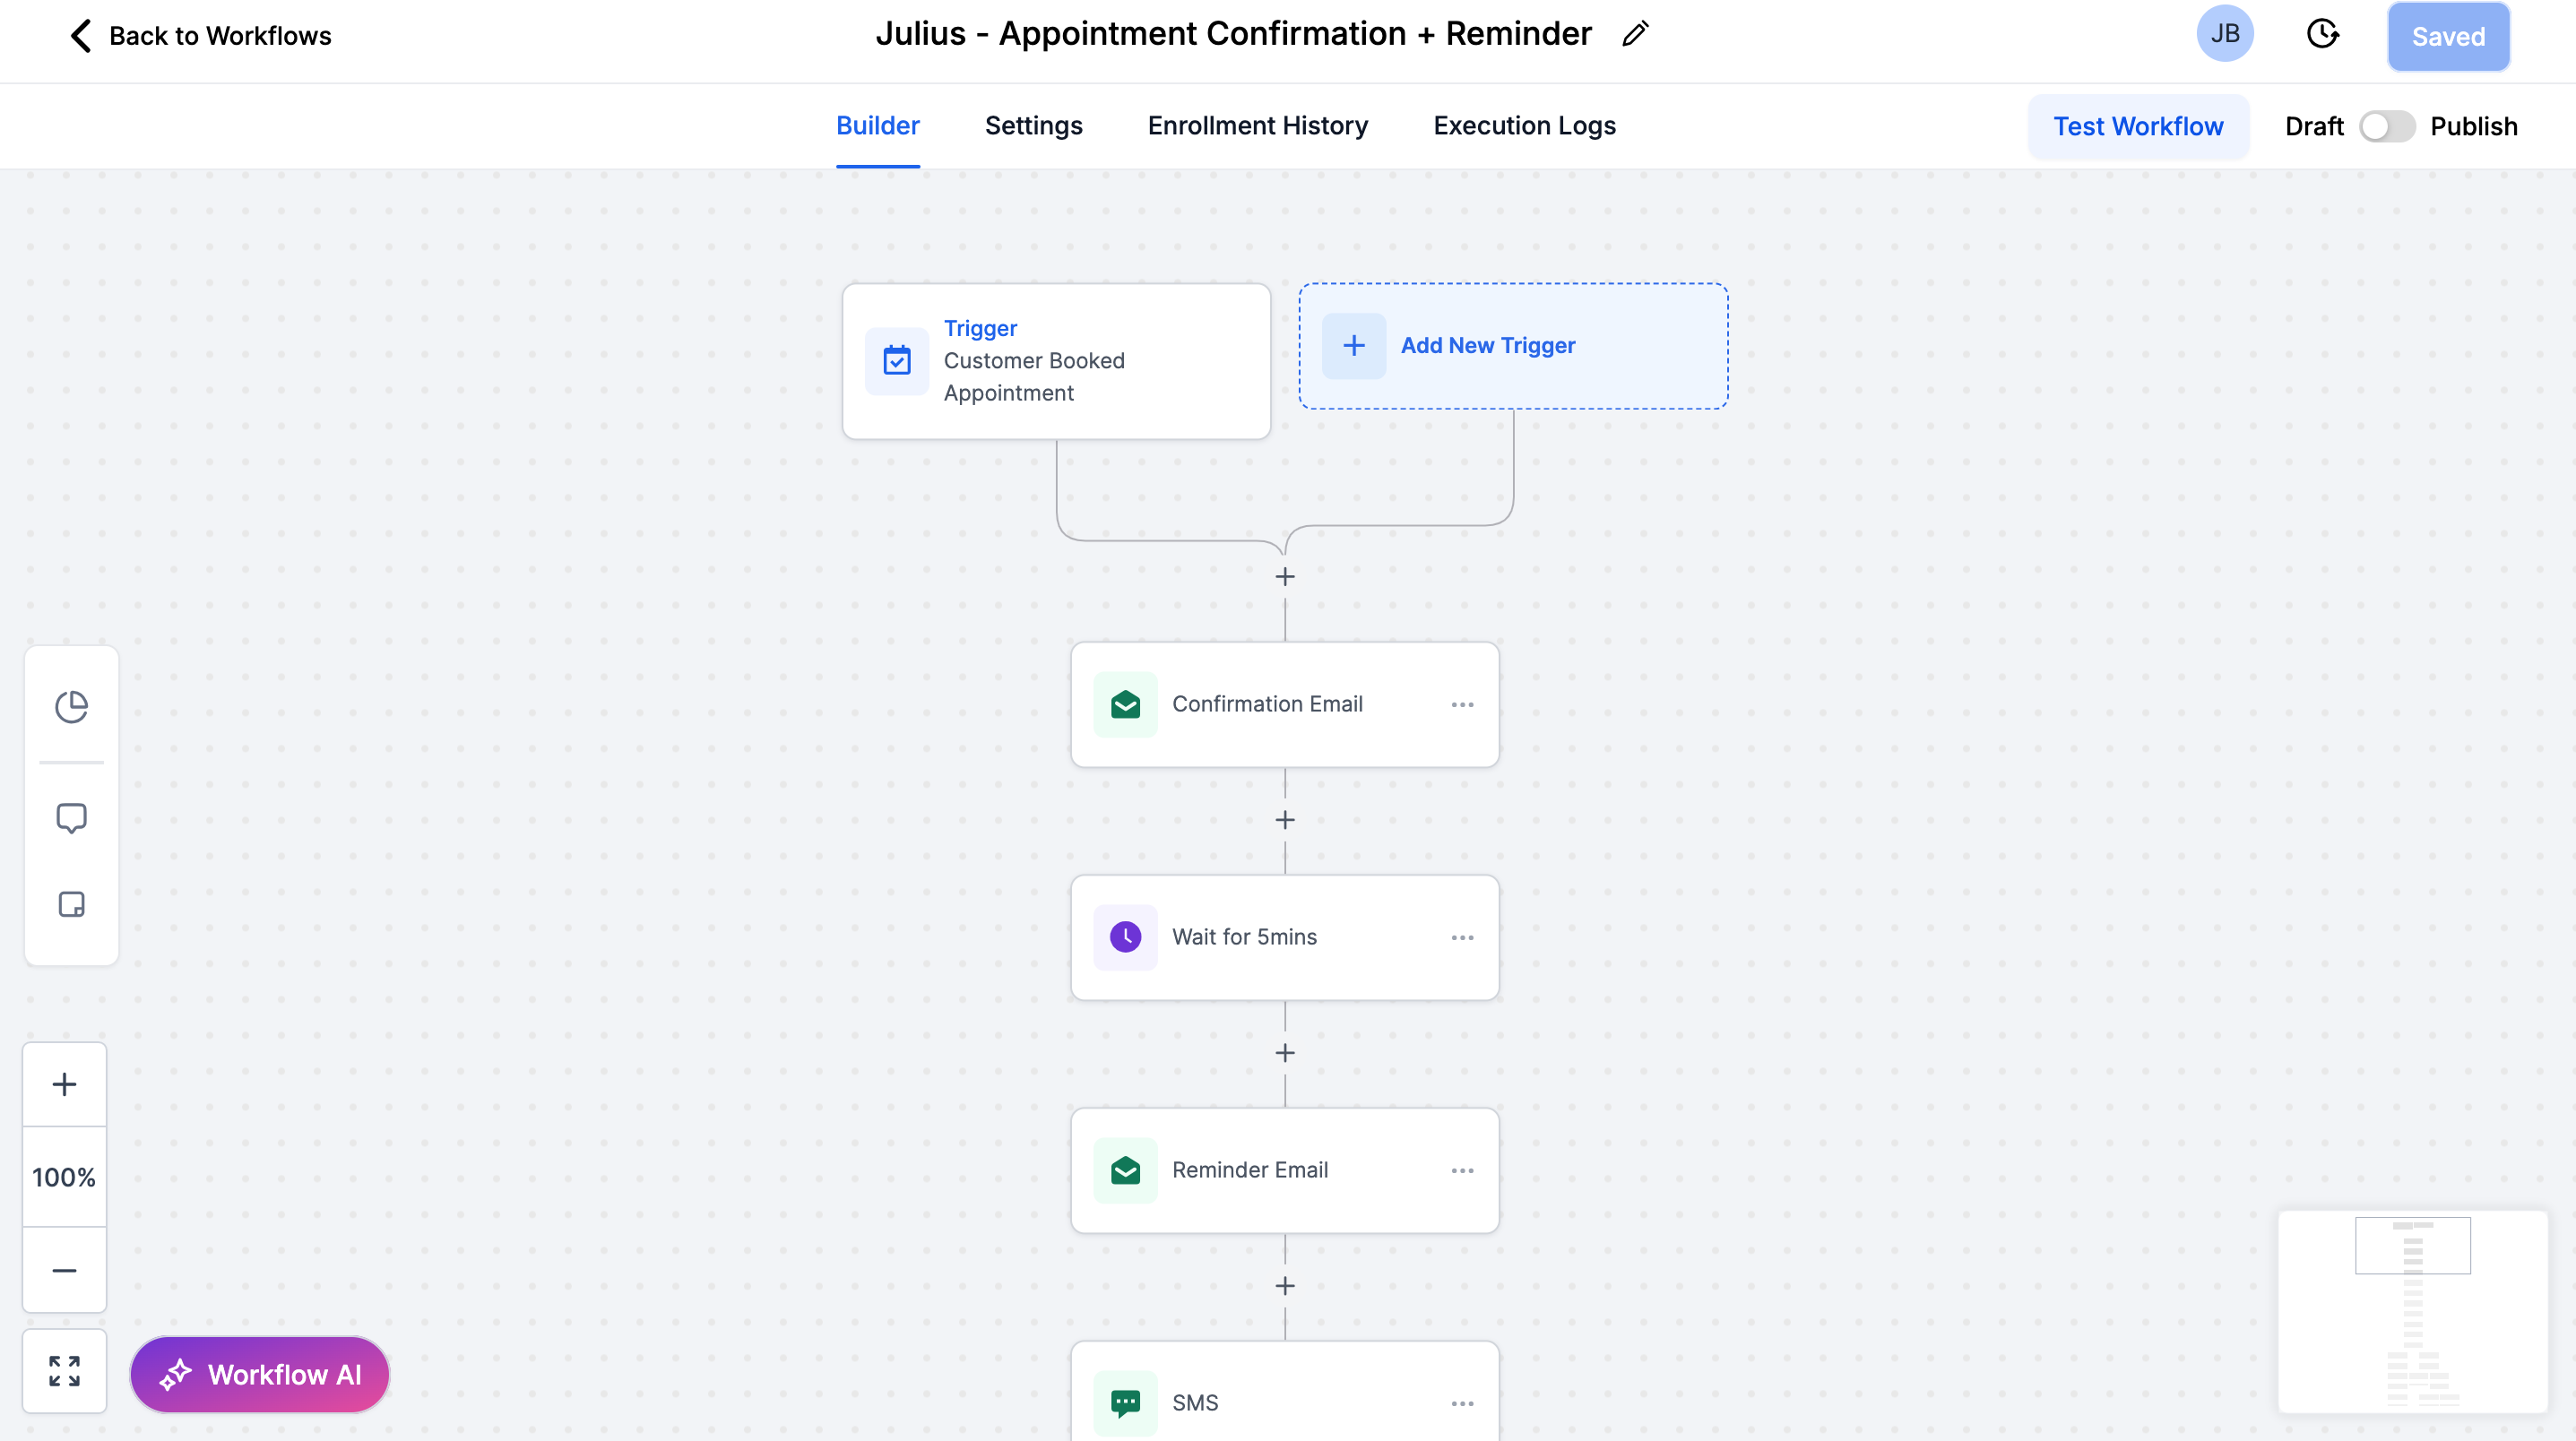Click the Test Workflow button
Viewport: 2576px width, 1441px height.
point(2138,127)
